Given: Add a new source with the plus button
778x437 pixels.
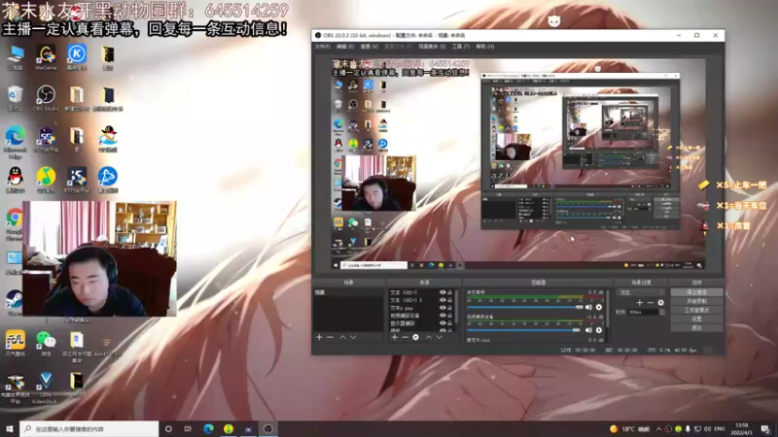Looking at the screenshot, I should click(x=395, y=337).
